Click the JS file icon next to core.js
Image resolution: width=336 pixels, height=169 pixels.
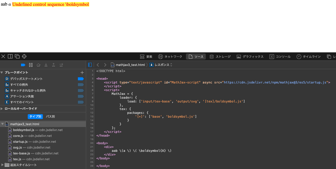pos(10,136)
